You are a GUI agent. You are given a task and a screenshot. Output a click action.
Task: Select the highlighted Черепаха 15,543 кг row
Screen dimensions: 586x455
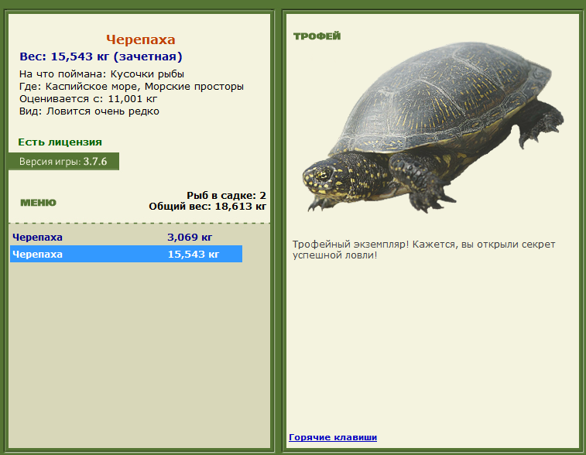tap(126, 254)
